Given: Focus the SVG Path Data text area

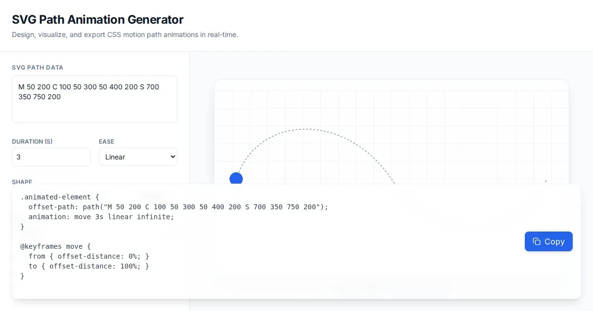Looking at the screenshot, I should 94,99.
